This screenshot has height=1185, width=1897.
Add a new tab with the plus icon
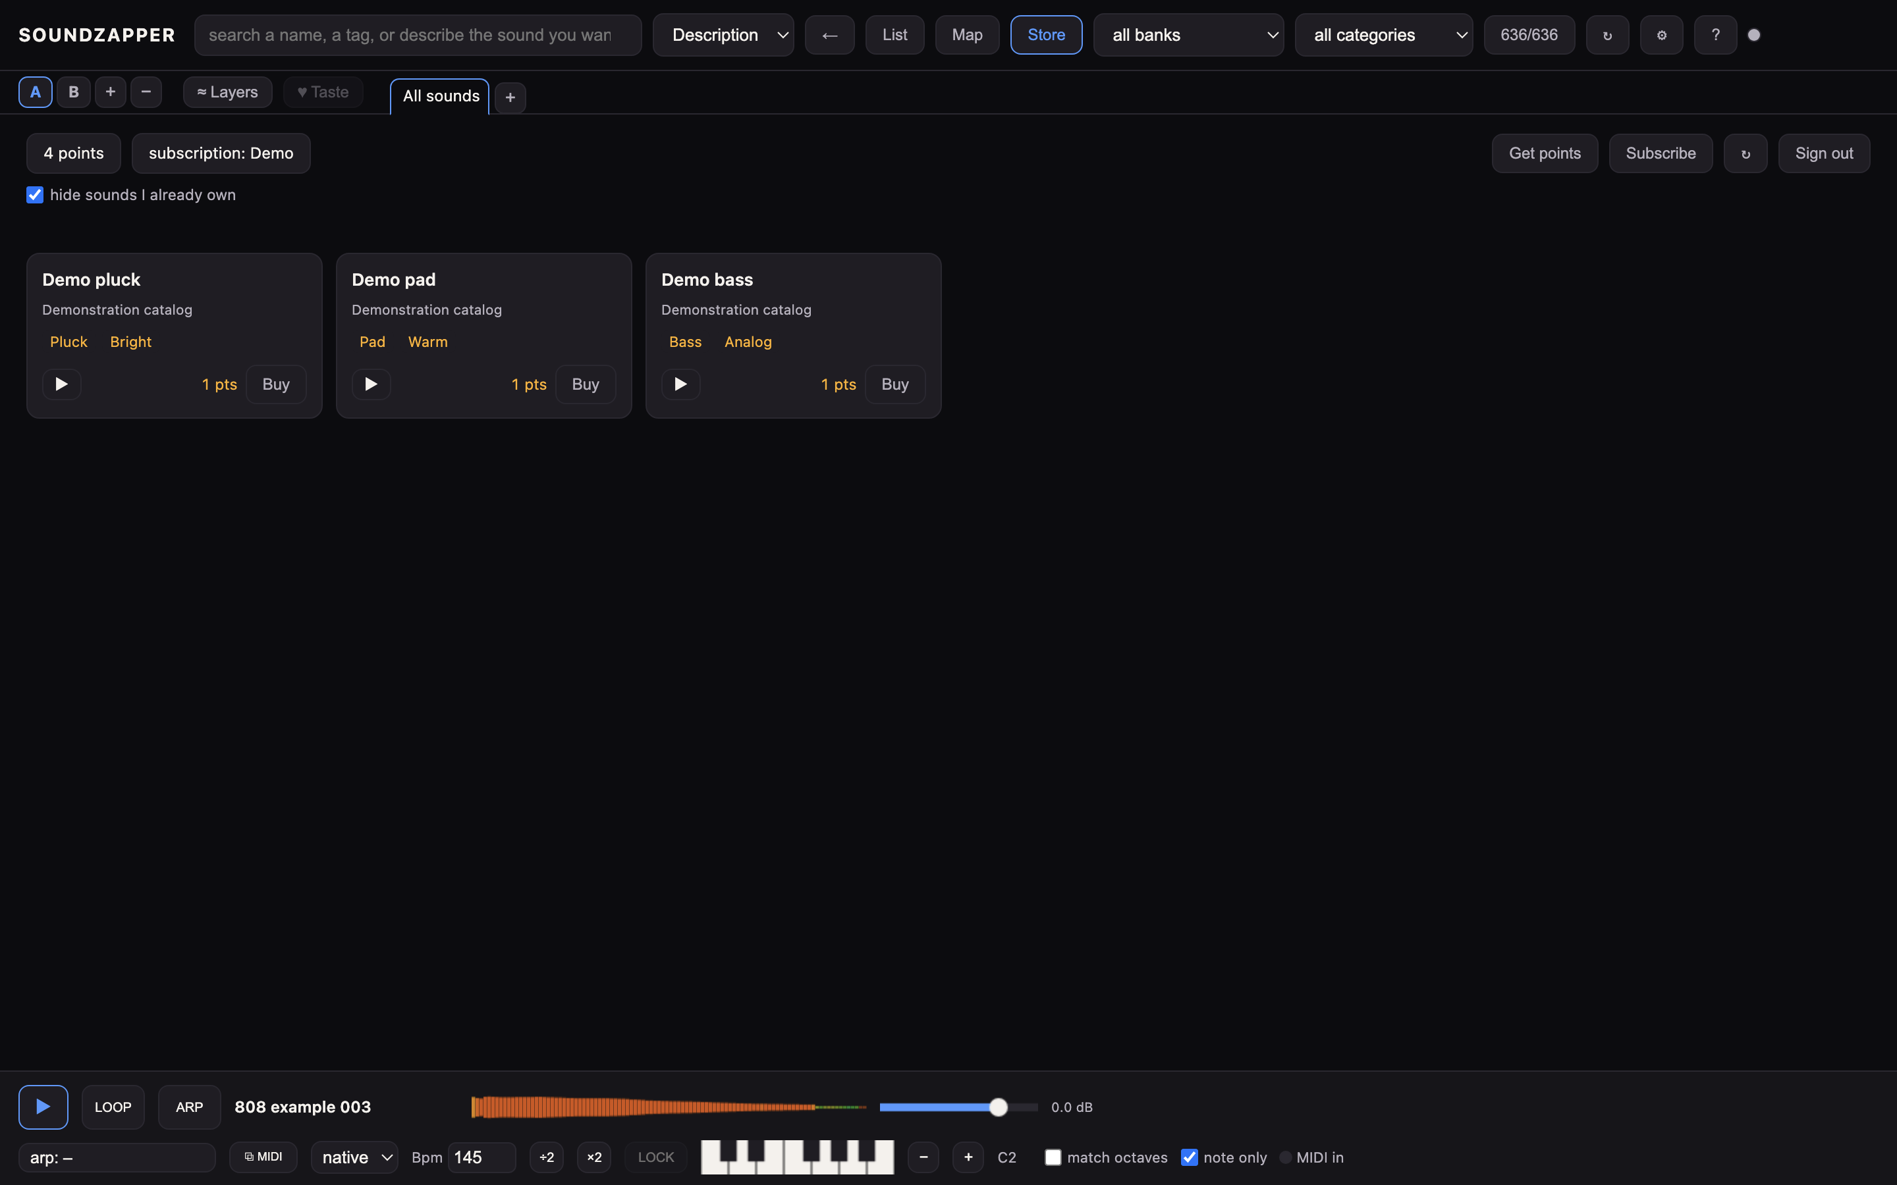(510, 97)
